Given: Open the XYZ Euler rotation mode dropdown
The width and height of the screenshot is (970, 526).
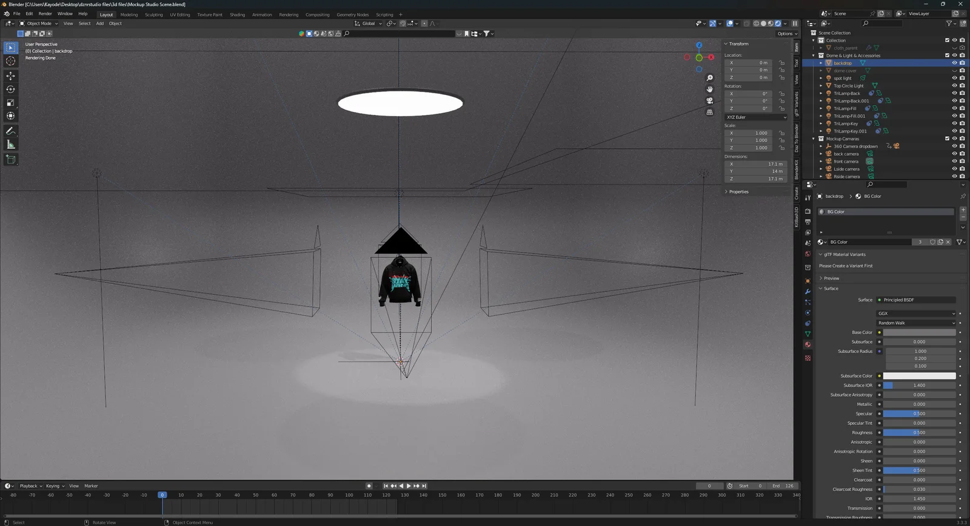Looking at the screenshot, I should click(x=756, y=117).
